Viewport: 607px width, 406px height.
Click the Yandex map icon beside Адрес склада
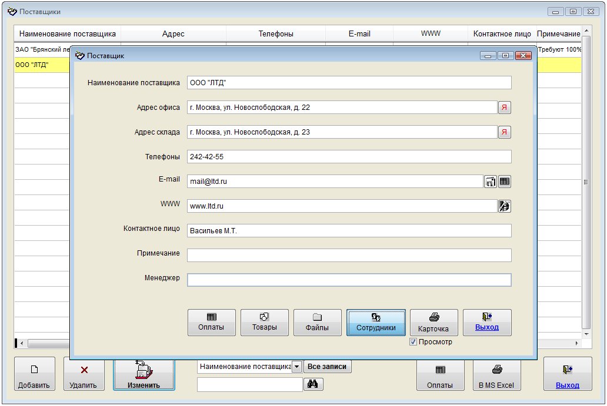pos(505,132)
